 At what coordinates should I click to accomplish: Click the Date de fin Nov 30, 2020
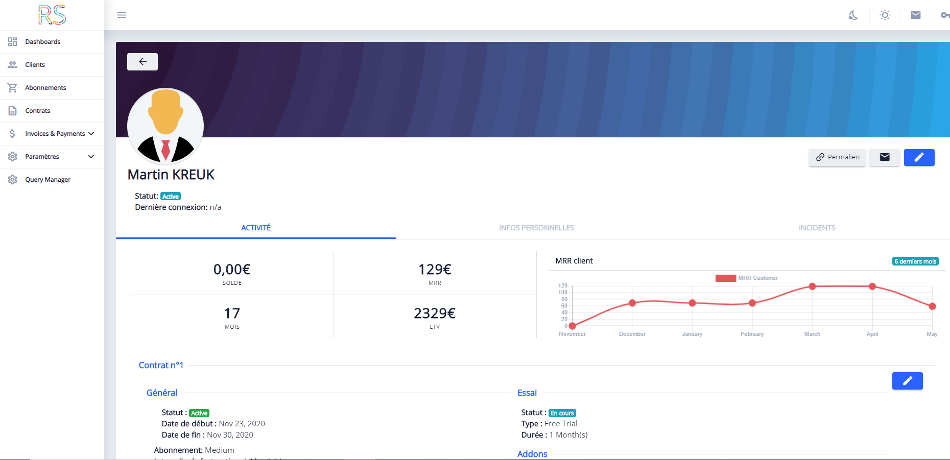[x=207, y=435]
